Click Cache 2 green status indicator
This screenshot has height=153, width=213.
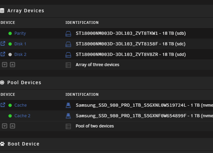[10, 116]
